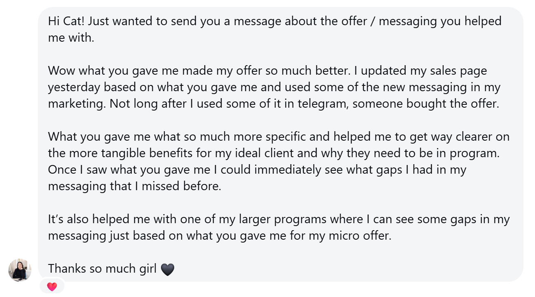The width and height of the screenshot is (535, 297).
Task: Click the phrase "someone bought the offer"
Action: click(426, 104)
